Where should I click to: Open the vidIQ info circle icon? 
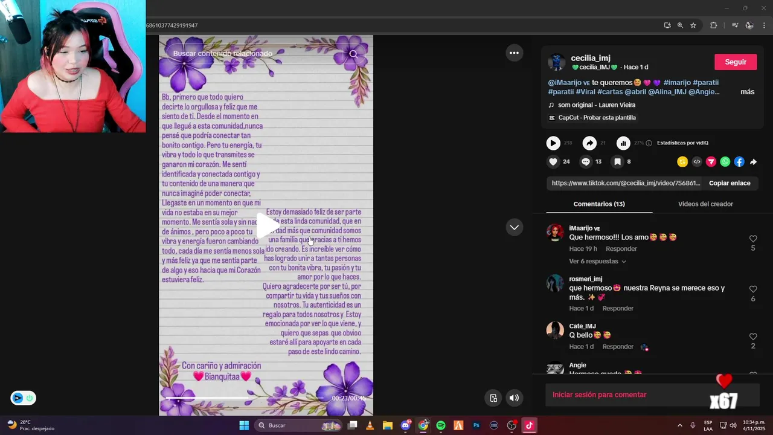649,143
